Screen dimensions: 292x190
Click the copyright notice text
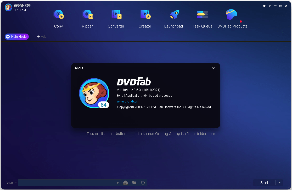[x=164, y=107]
